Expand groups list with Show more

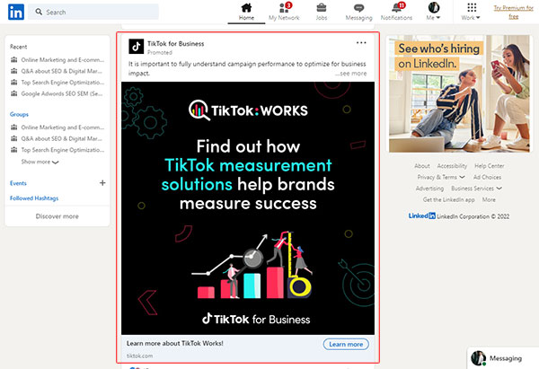click(40, 162)
